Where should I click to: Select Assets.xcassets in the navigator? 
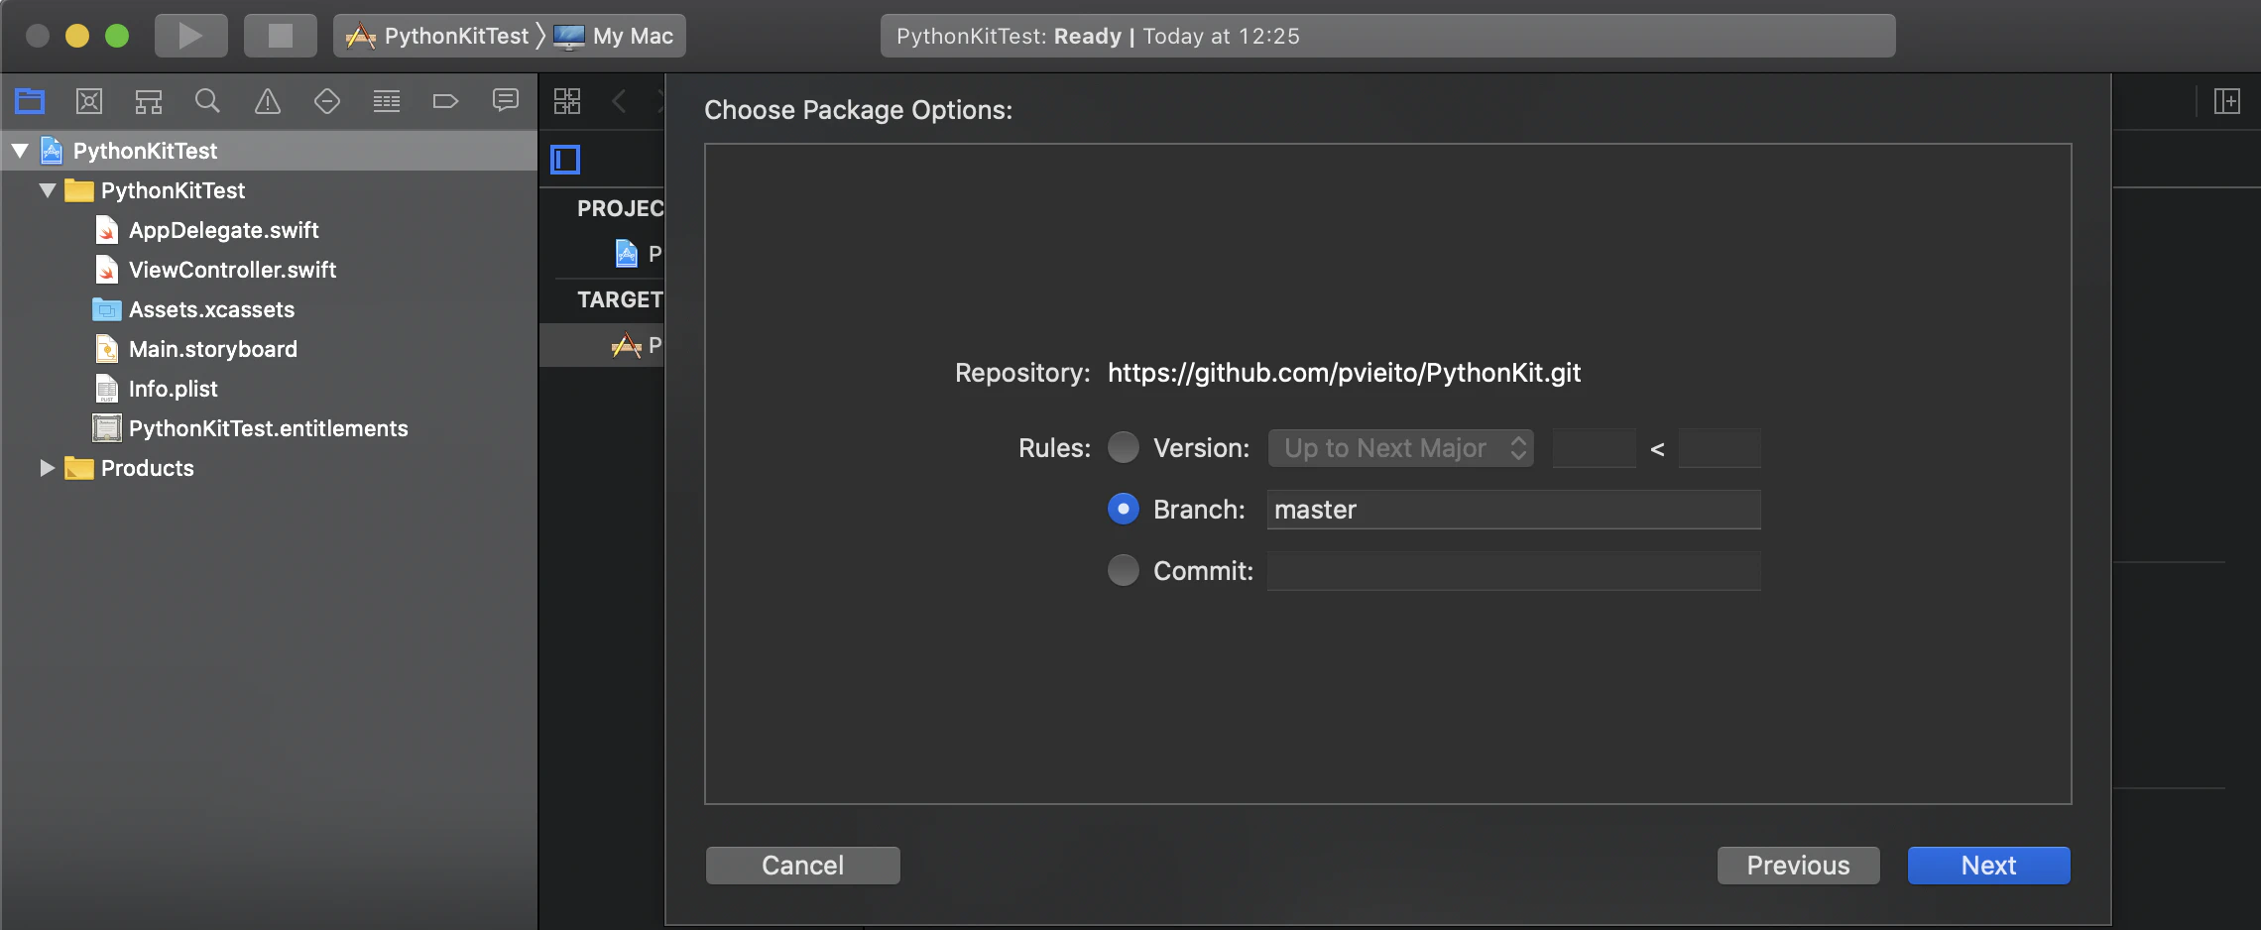tap(211, 309)
